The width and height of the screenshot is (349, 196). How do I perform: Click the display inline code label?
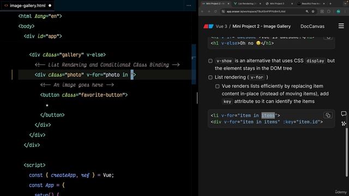pos(315,61)
